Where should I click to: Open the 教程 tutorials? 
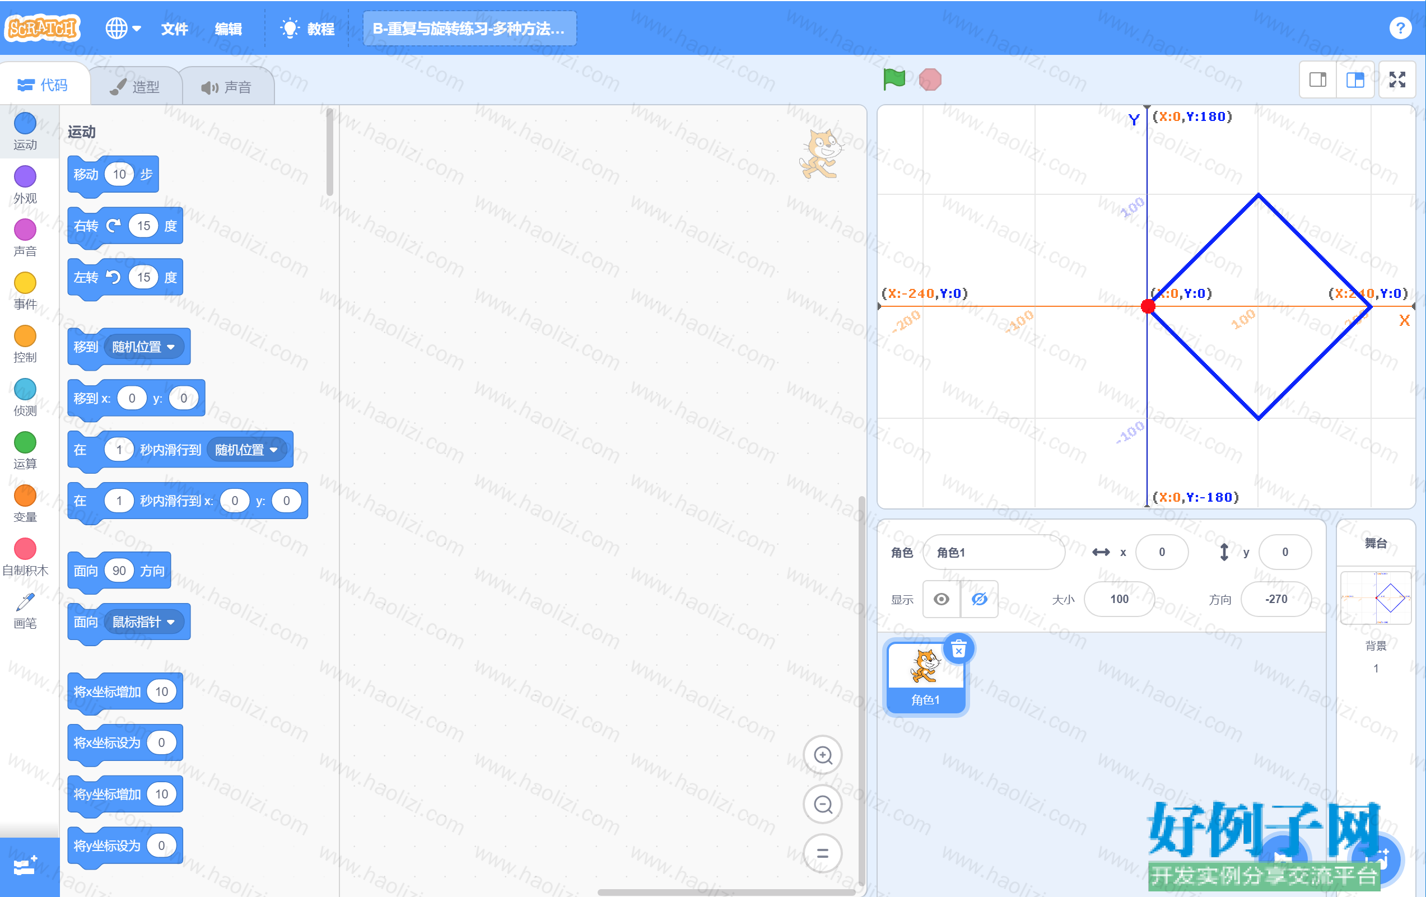pos(308,29)
